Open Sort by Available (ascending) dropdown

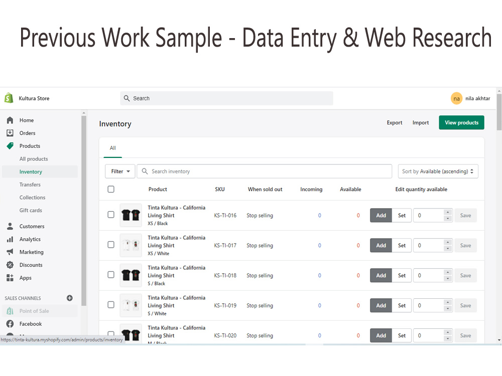[x=438, y=171]
